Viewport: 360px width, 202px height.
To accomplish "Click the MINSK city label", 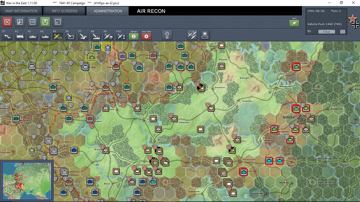I will pos(290,117).
